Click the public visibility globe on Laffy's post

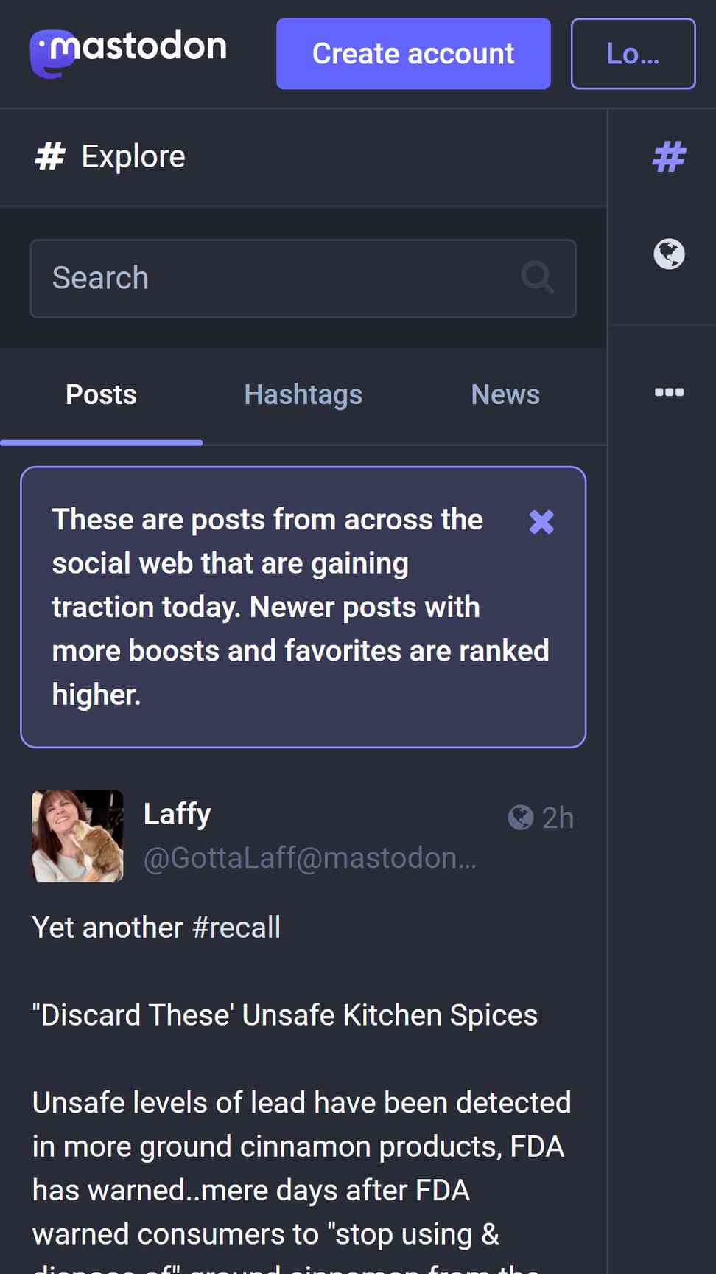(x=521, y=817)
